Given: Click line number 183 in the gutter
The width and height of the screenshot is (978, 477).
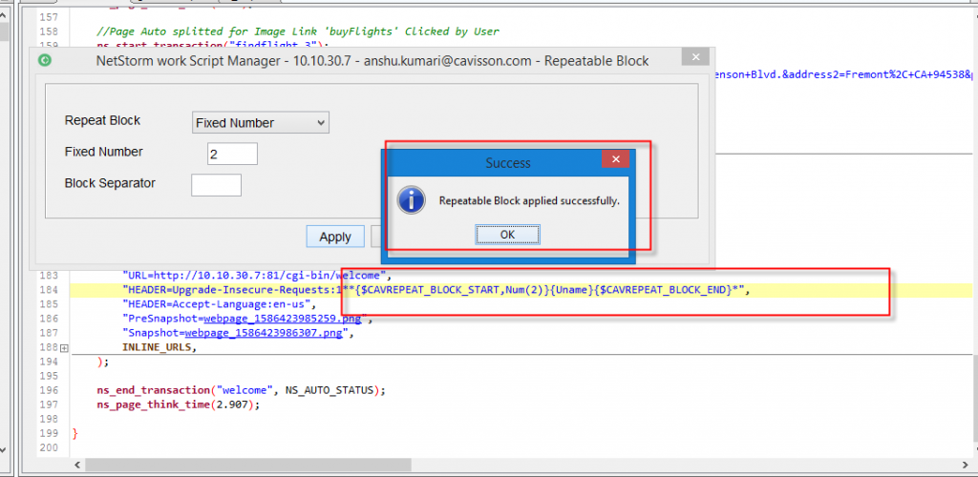Looking at the screenshot, I should point(49,275).
